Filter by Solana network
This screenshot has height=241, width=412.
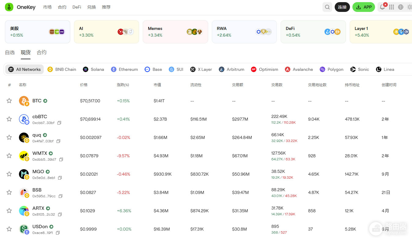[x=94, y=69]
